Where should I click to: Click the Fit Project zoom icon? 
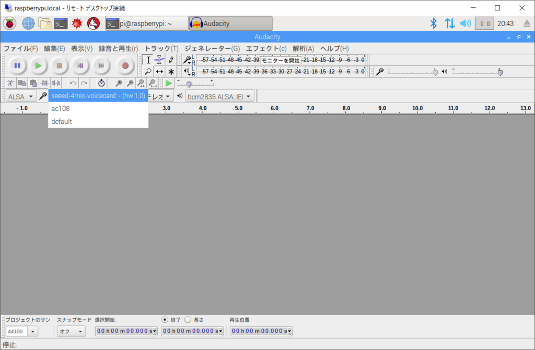pyautogui.click(x=153, y=83)
